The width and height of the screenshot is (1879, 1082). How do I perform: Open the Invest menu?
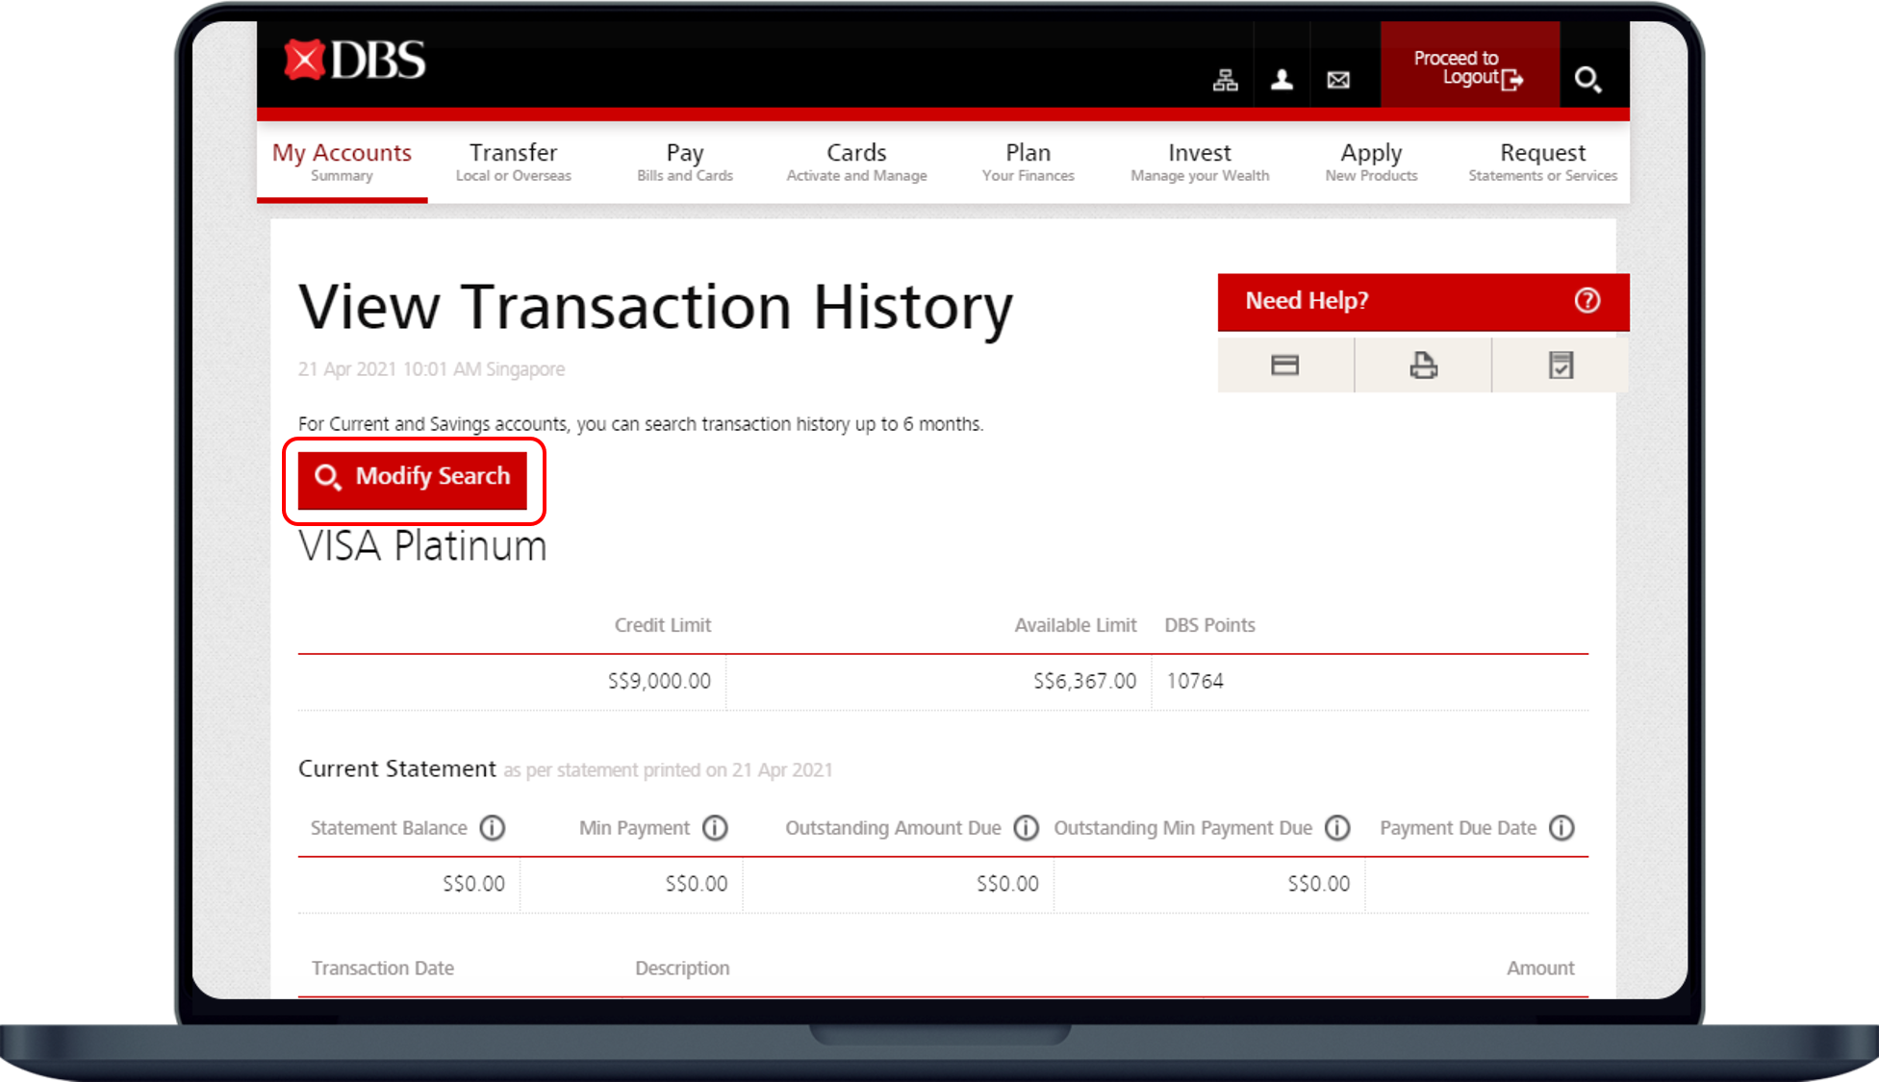coord(1199,162)
